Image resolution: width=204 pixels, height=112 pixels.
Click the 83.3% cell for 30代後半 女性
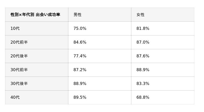(x=143, y=84)
